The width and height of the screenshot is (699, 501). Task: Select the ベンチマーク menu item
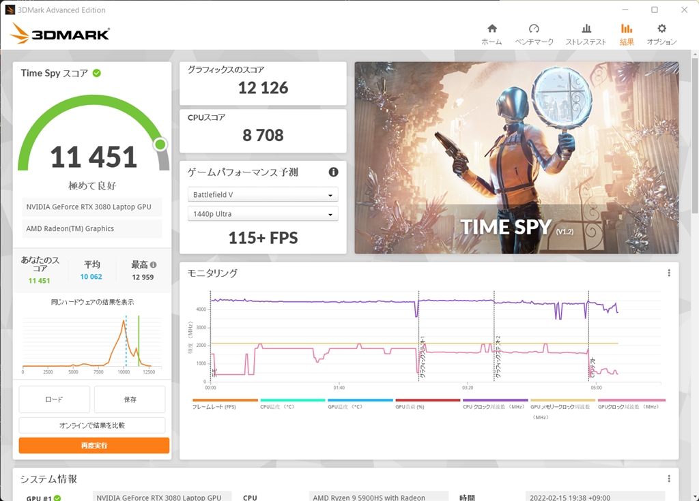[x=534, y=32]
